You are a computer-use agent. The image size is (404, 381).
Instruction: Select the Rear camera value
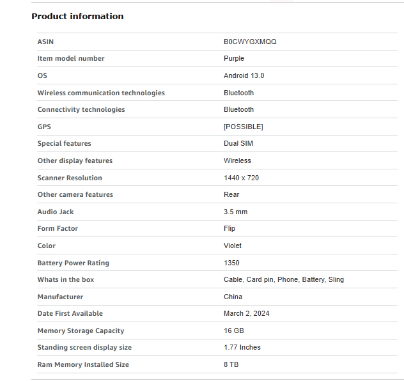231,195
